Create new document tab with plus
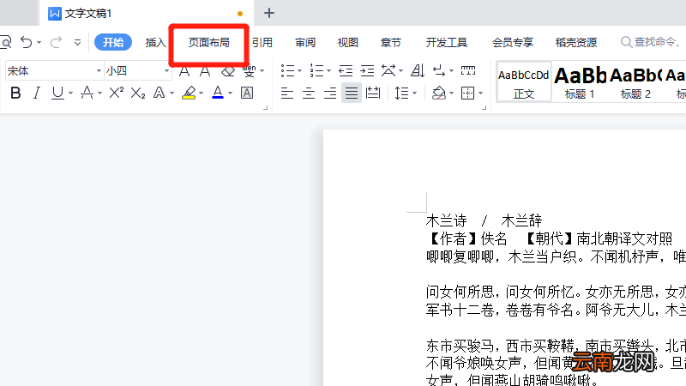This screenshot has height=386, width=686. (x=269, y=13)
